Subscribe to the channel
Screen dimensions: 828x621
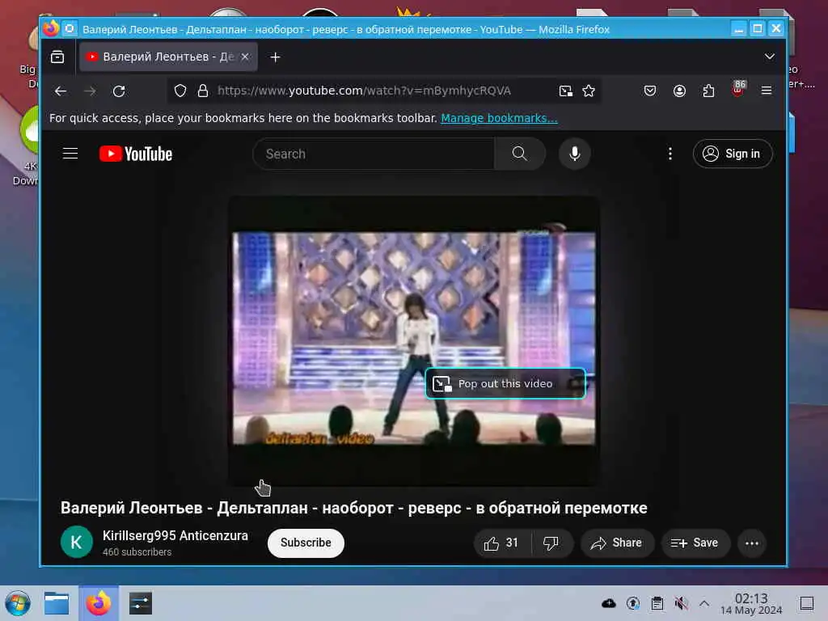click(306, 543)
